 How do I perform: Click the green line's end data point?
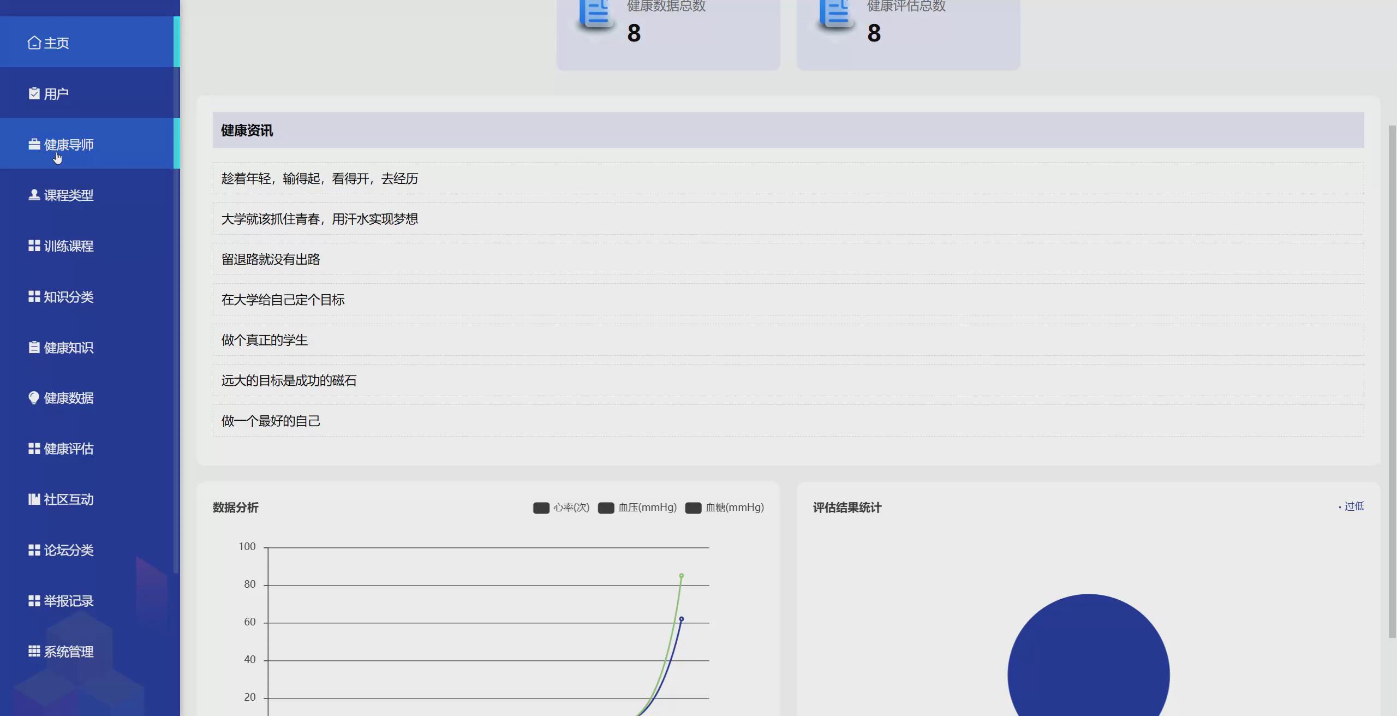tap(682, 576)
